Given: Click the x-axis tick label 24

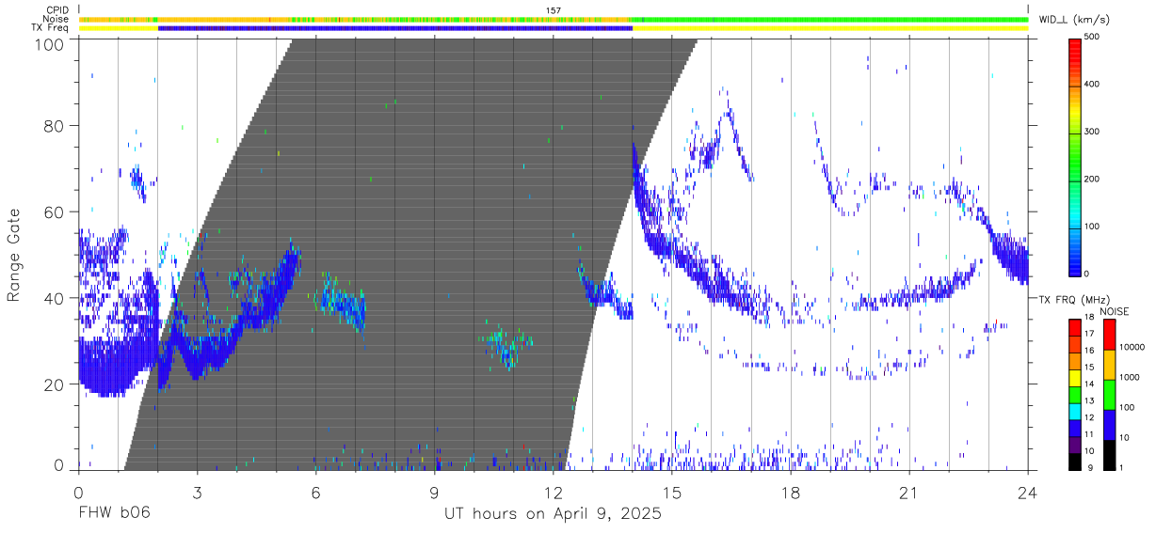Looking at the screenshot, I should coord(1028,492).
